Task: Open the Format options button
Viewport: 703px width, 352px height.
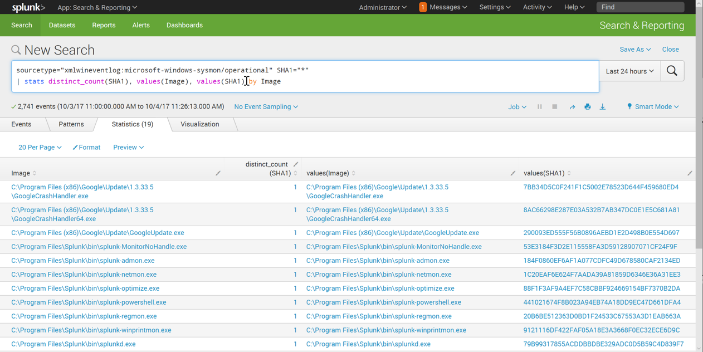Action: [86, 148]
